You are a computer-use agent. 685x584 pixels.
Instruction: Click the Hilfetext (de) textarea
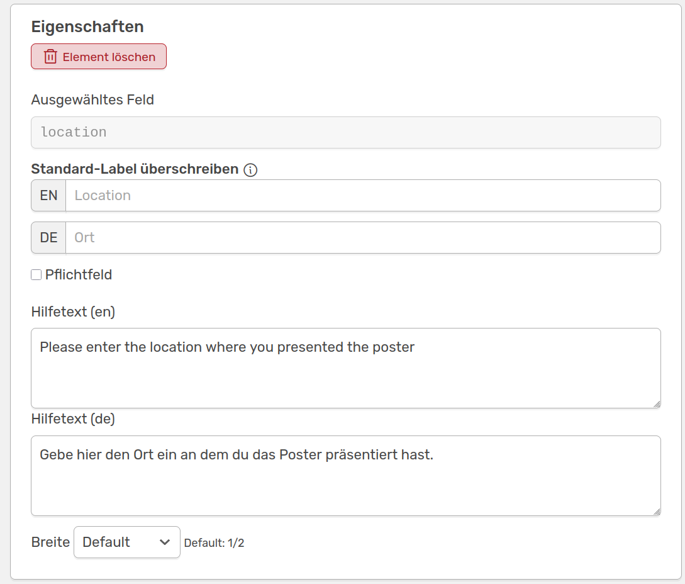(x=346, y=476)
